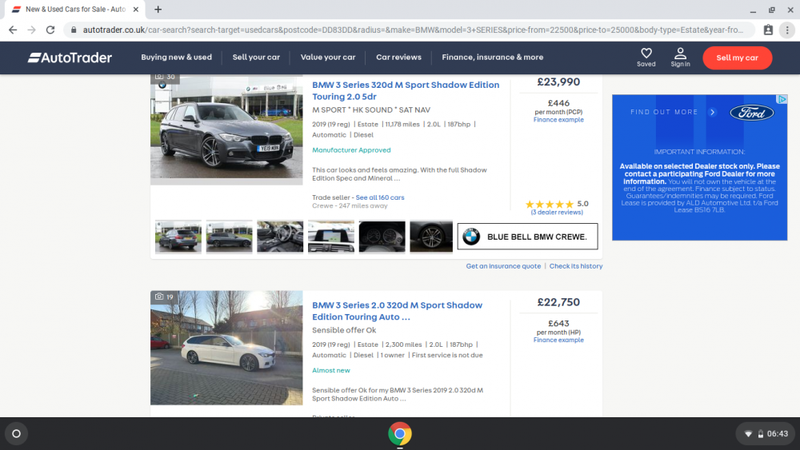The width and height of the screenshot is (800, 450).
Task: Click Check its history link
Action: click(x=575, y=266)
